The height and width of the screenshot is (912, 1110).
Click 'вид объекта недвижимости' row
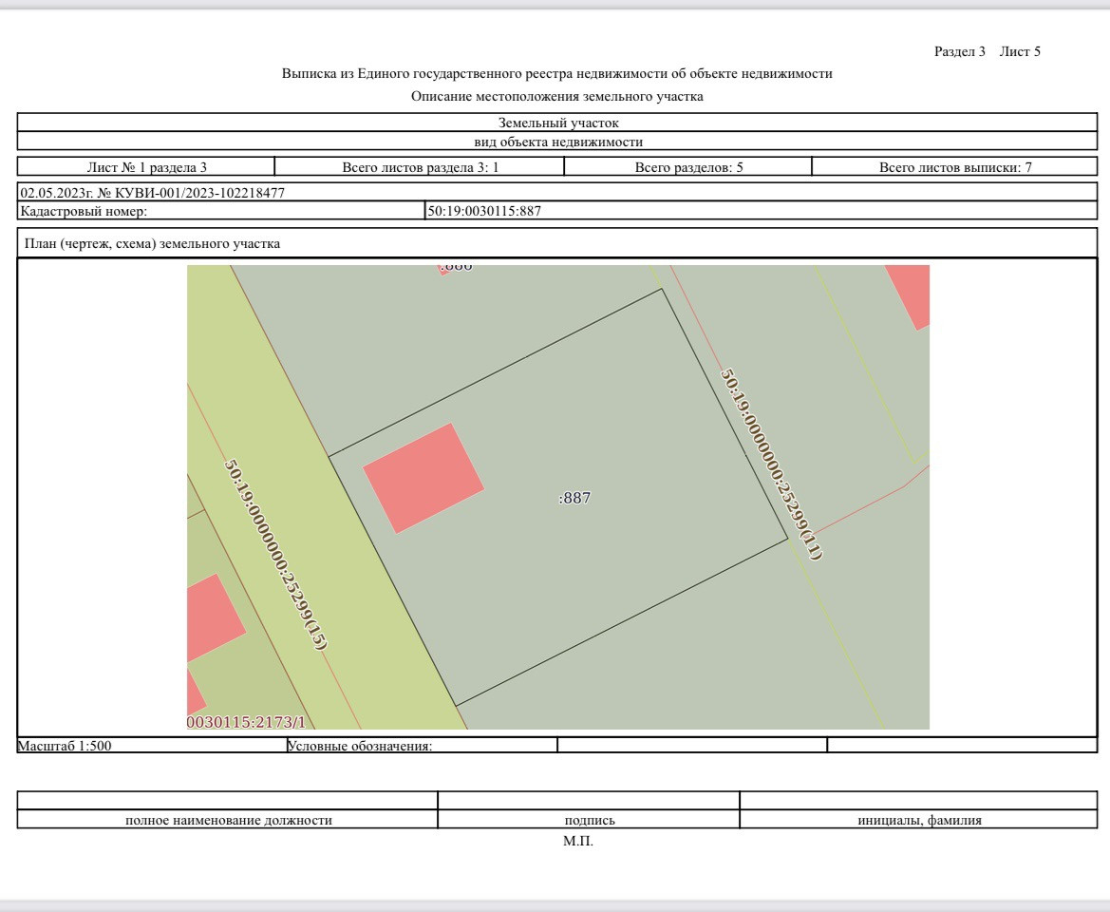tap(557, 142)
